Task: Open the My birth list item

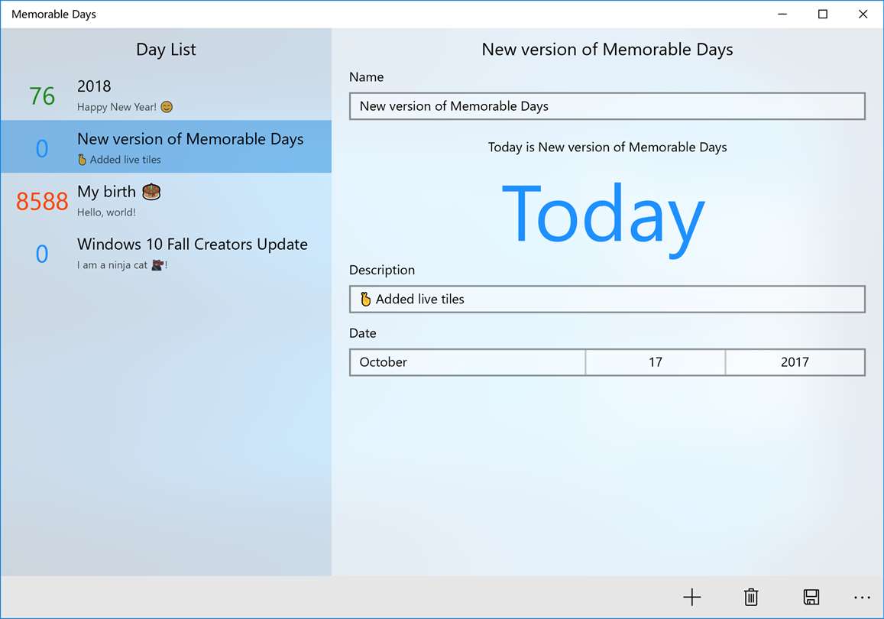Action: click(x=166, y=199)
